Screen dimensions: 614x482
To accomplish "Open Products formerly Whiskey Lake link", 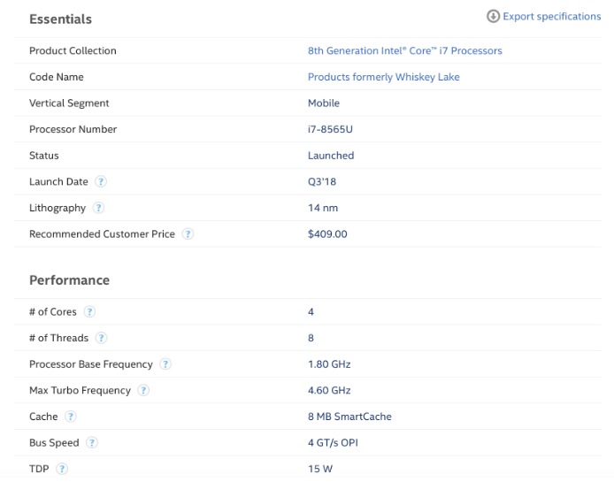I will click(384, 77).
